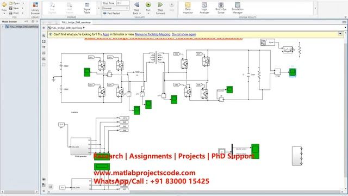Select the black mux bar block
348x196 pixels.
(x=232, y=151)
